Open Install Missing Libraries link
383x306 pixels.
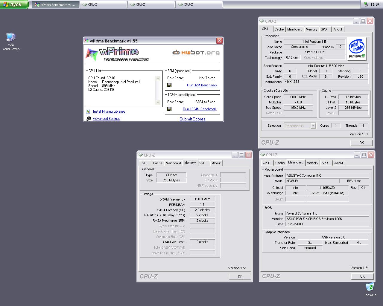click(109, 111)
